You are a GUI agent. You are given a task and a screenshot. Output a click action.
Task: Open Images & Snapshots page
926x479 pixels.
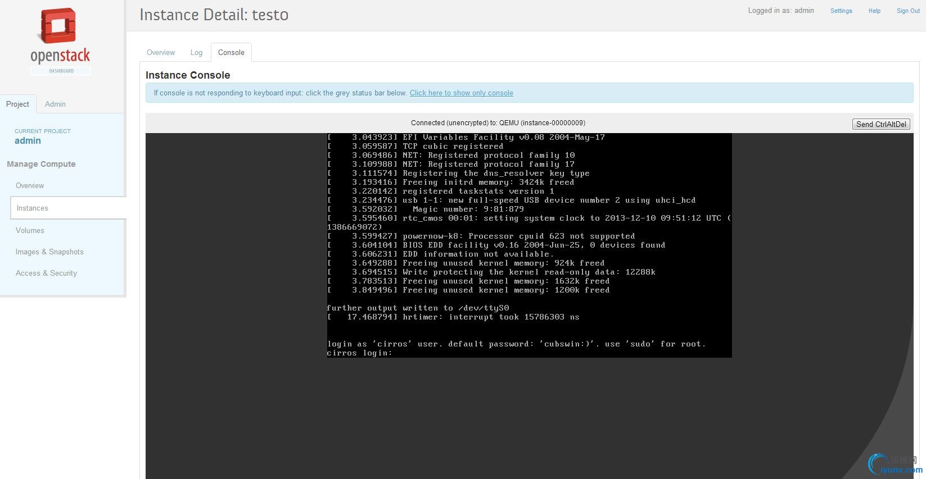49,252
